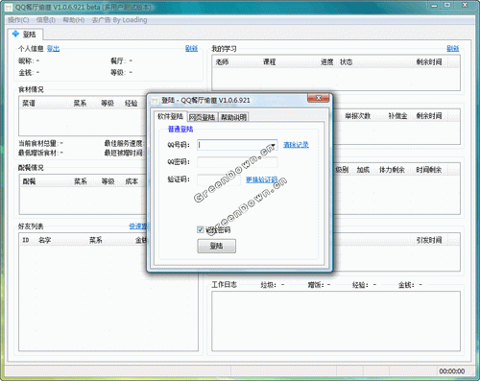Open the 帮助说明 tab
This screenshot has height=381, width=480.
(233, 117)
